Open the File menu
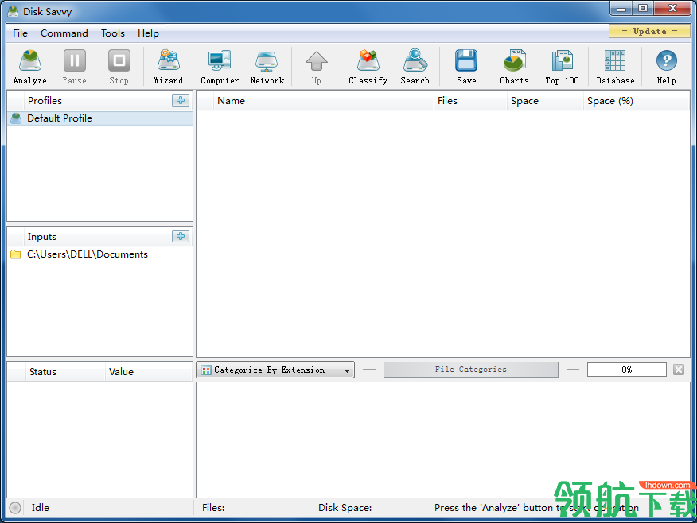Screen dimensions: 697x523 [x=20, y=33]
